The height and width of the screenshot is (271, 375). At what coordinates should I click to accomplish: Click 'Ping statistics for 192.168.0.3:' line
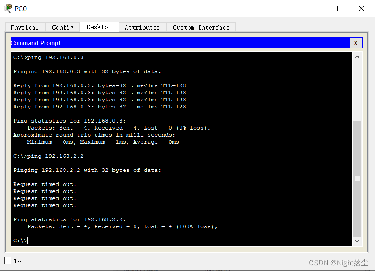[70, 121]
